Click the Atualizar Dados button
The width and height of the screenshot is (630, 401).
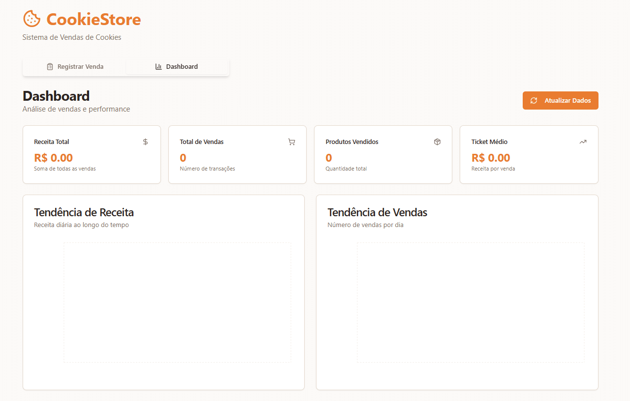click(561, 101)
